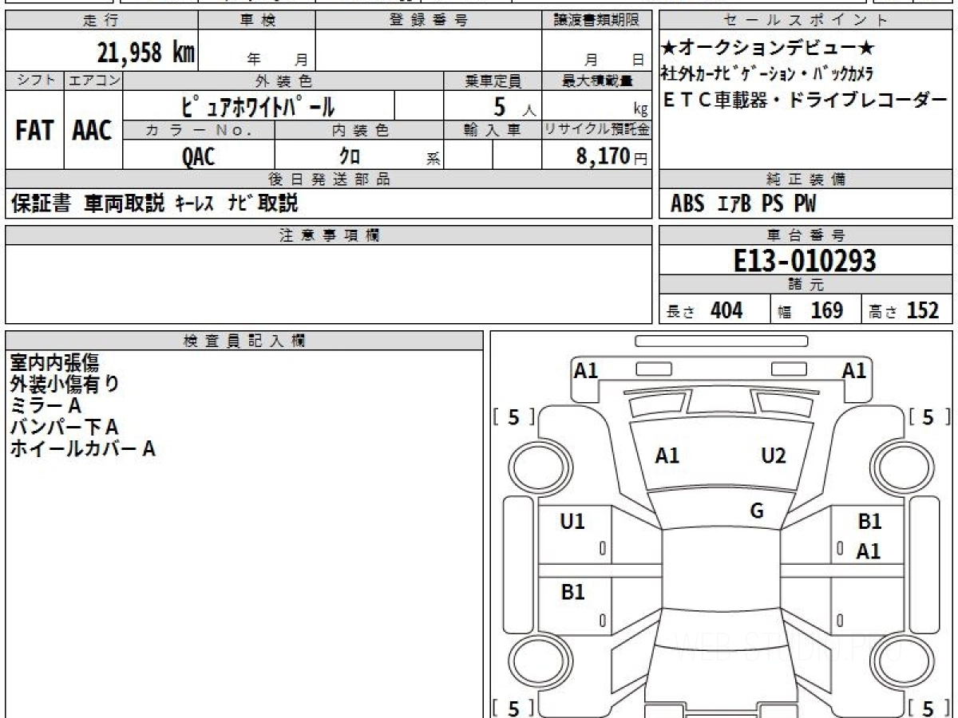Select the FAT shift value
The height and width of the screenshot is (718, 958).
tap(34, 132)
